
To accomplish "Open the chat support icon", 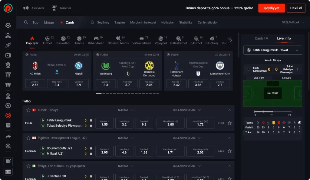I will (x=8, y=161).
